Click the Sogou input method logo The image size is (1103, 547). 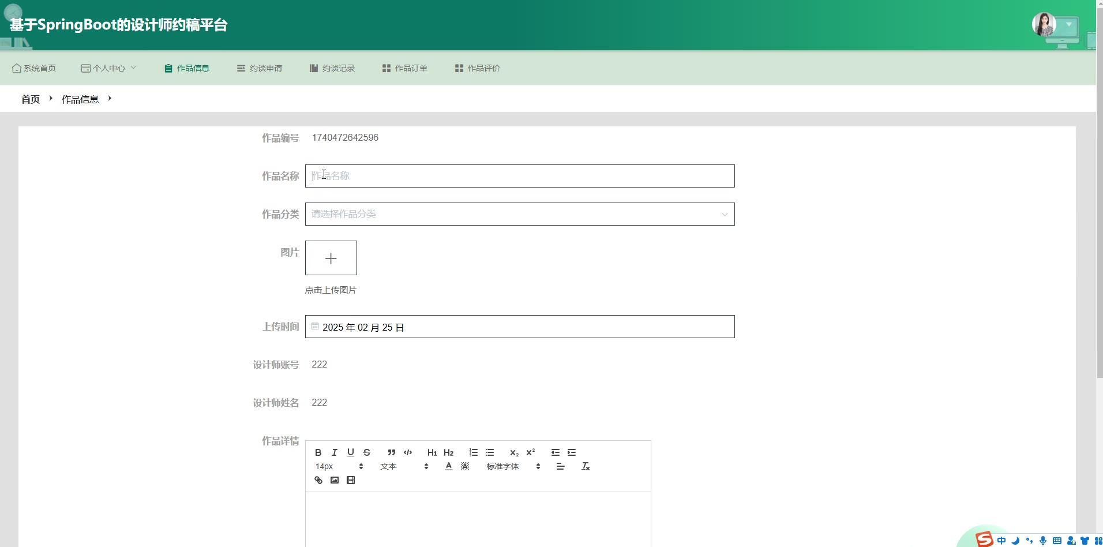[984, 539]
